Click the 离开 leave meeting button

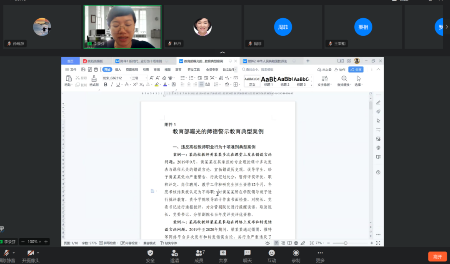point(437,257)
